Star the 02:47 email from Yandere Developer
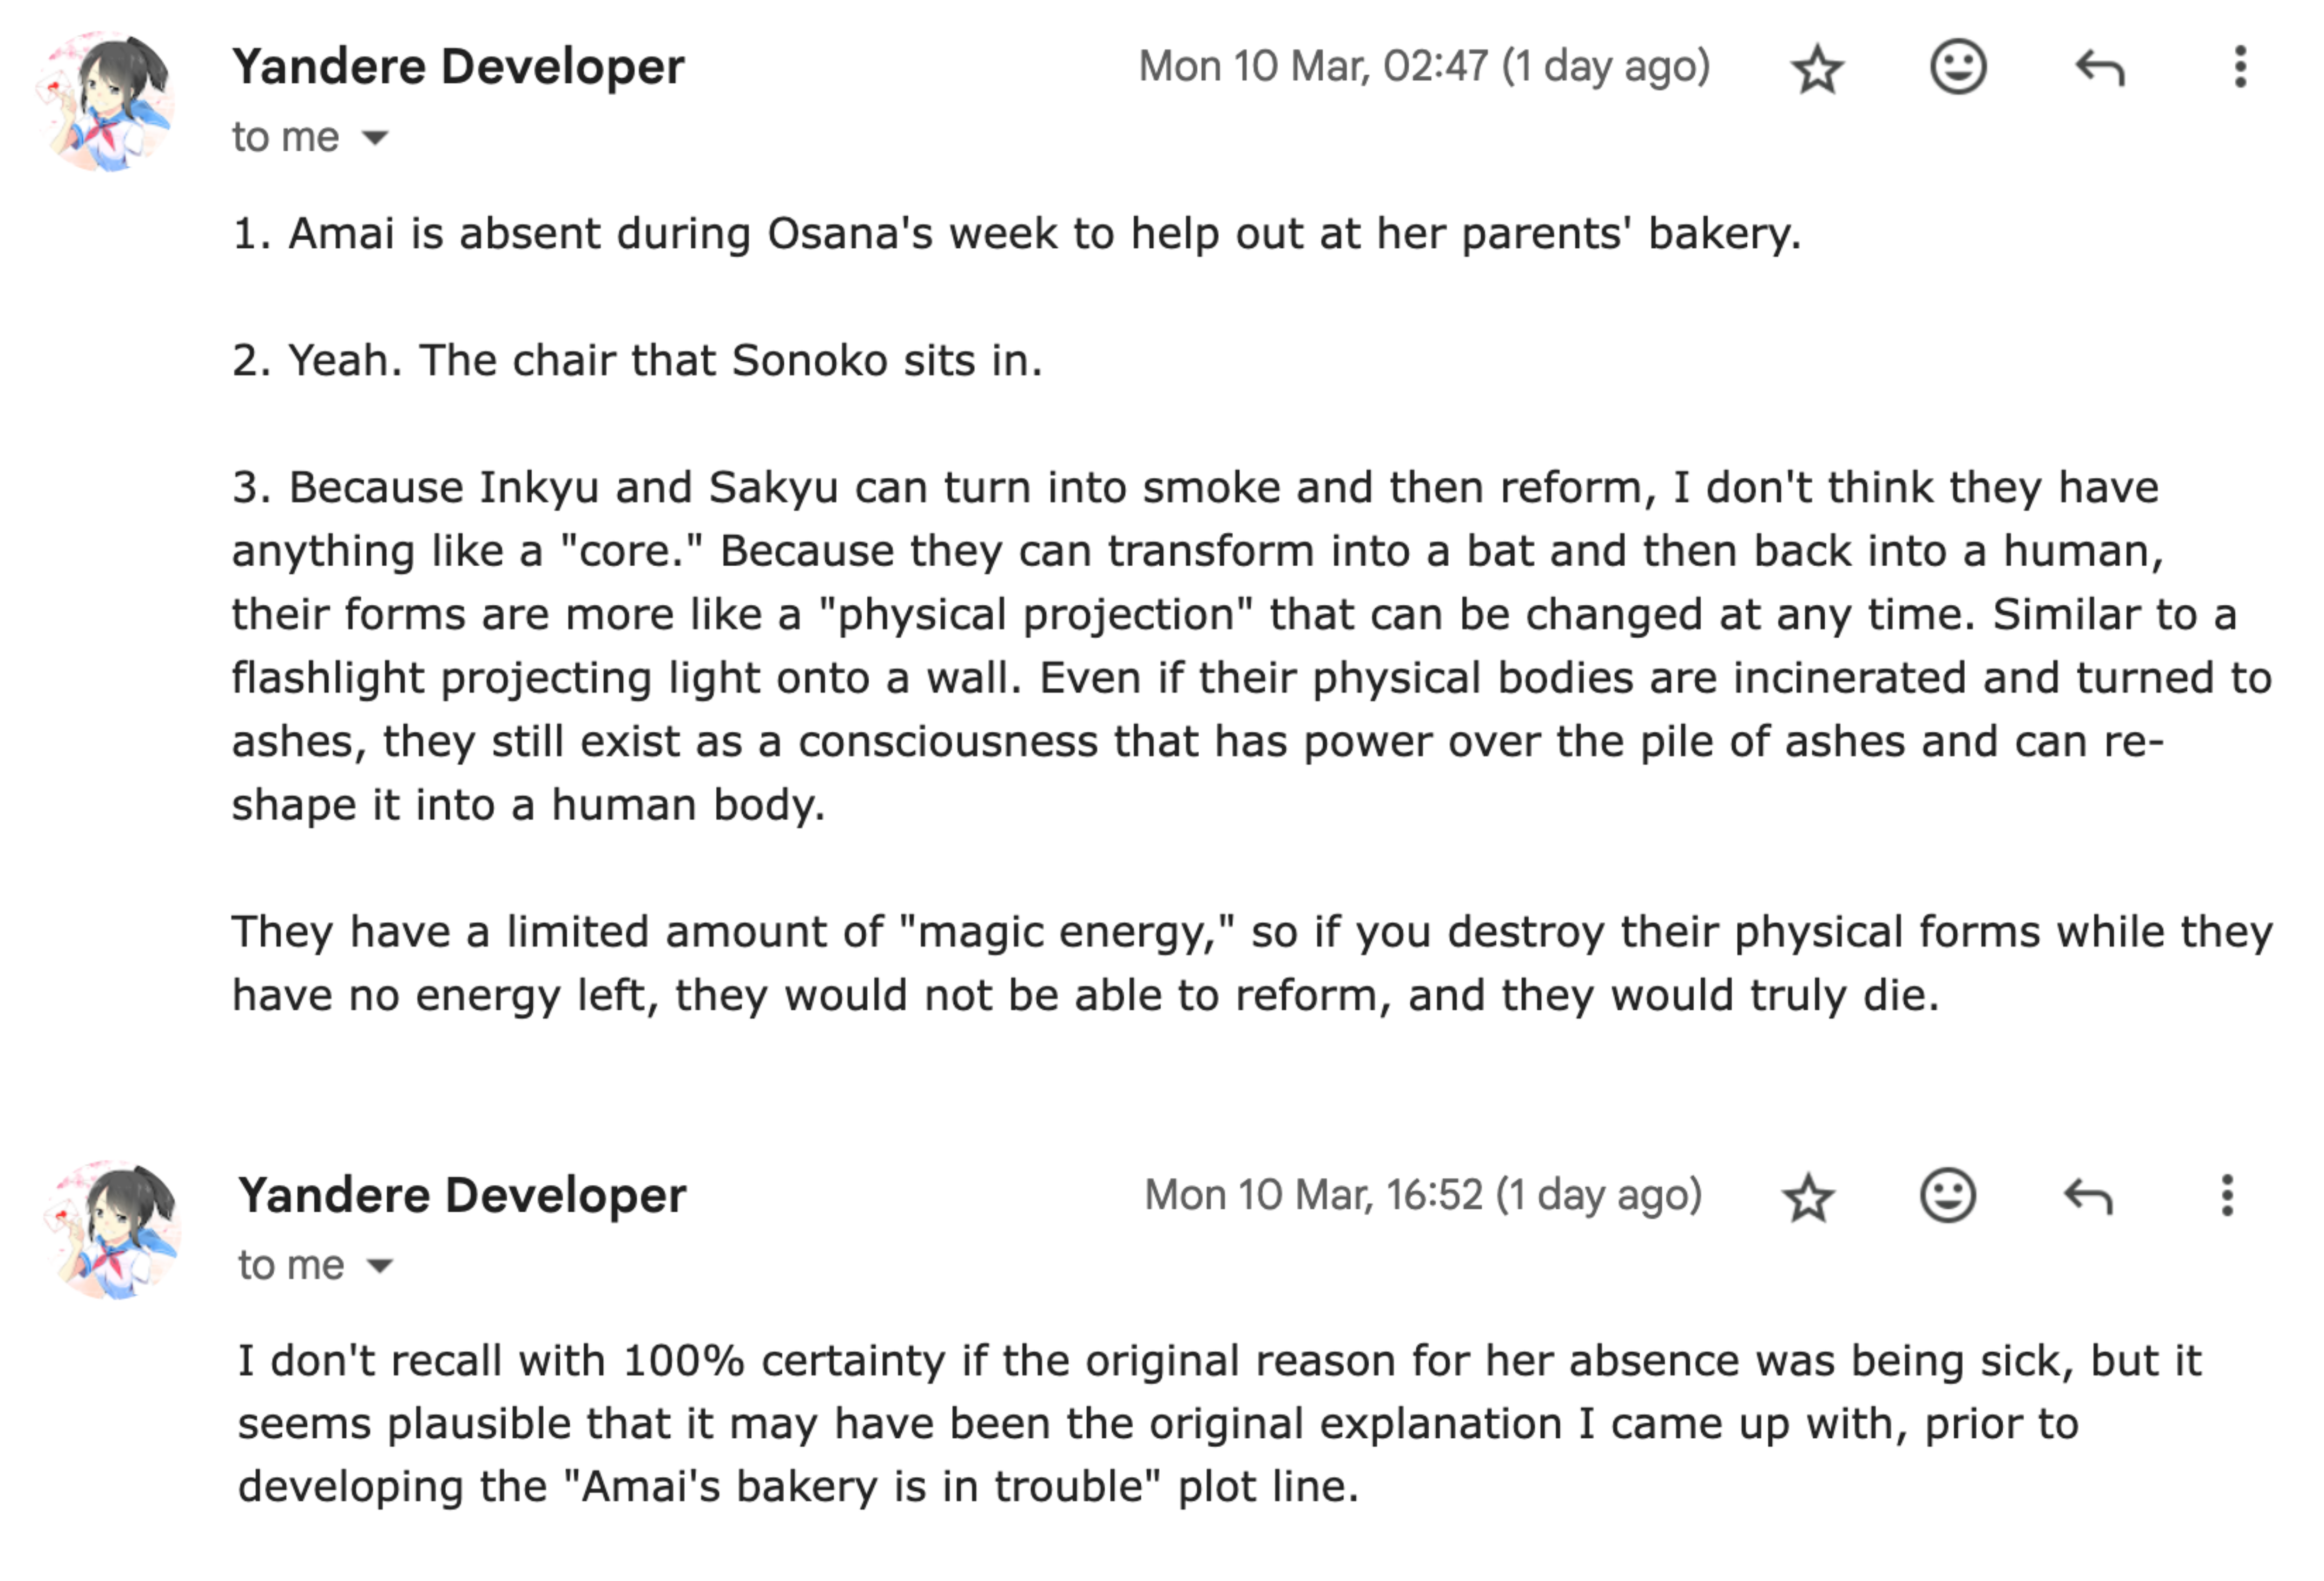 pyautogui.click(x=1816, y=69)
